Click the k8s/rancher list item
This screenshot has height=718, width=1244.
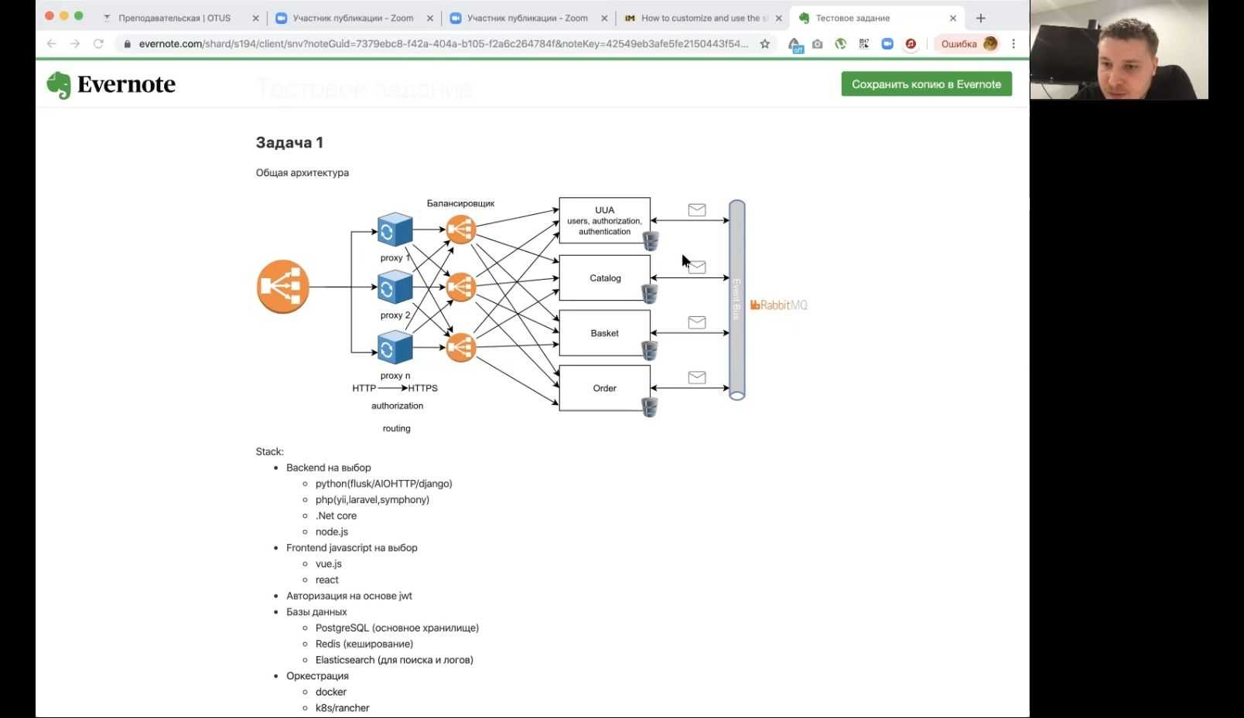tap(343, 708)
